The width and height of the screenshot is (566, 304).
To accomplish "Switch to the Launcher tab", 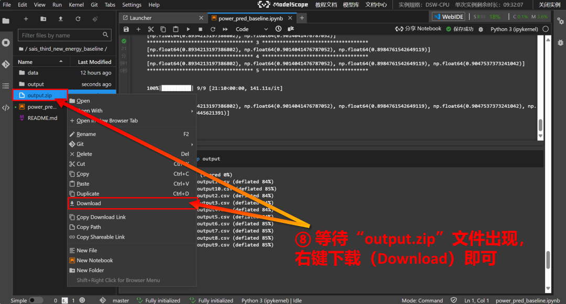I will click(163, 18).
